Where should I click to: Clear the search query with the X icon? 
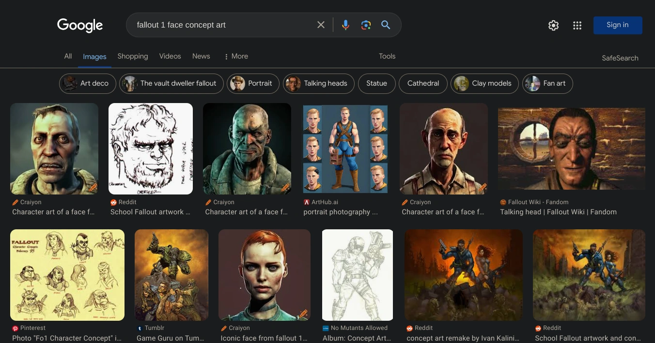[x=321, y=25]
